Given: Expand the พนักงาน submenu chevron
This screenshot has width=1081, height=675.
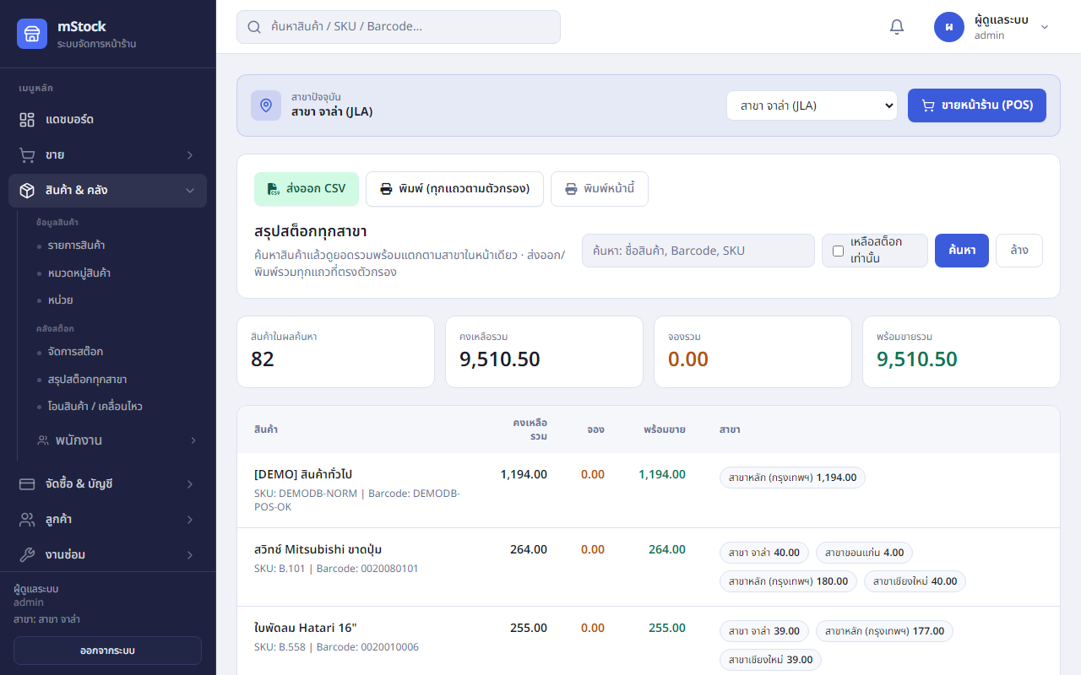Looking at the screenshot, I should click(193, 440).
